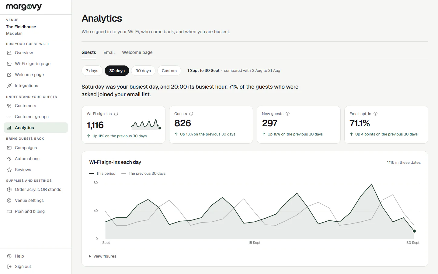Click the Order acrylic QR stands box icon
Viewport: 438px width, 274px height.
coord(9,189)
